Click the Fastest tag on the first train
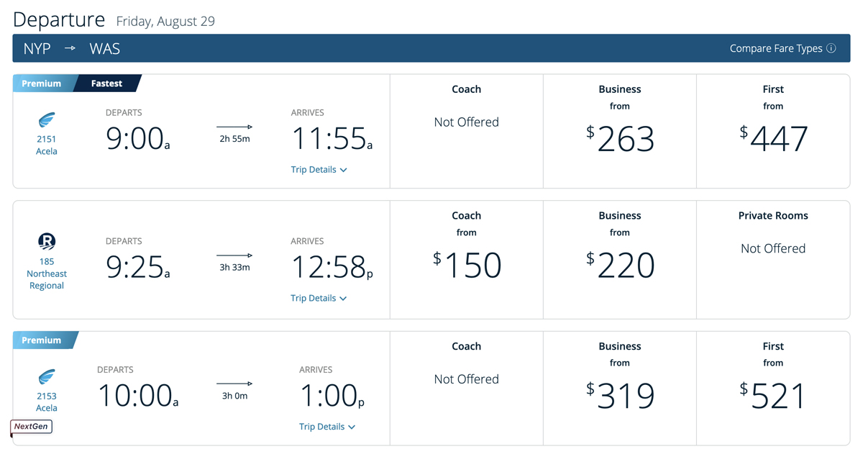863x449 pixels. [x=106, y=83]
